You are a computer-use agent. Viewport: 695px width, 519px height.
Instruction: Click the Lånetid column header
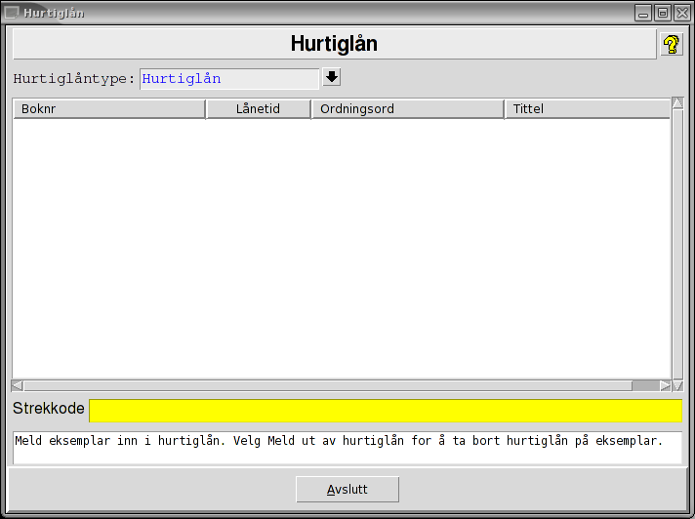(x=259, y=109)
